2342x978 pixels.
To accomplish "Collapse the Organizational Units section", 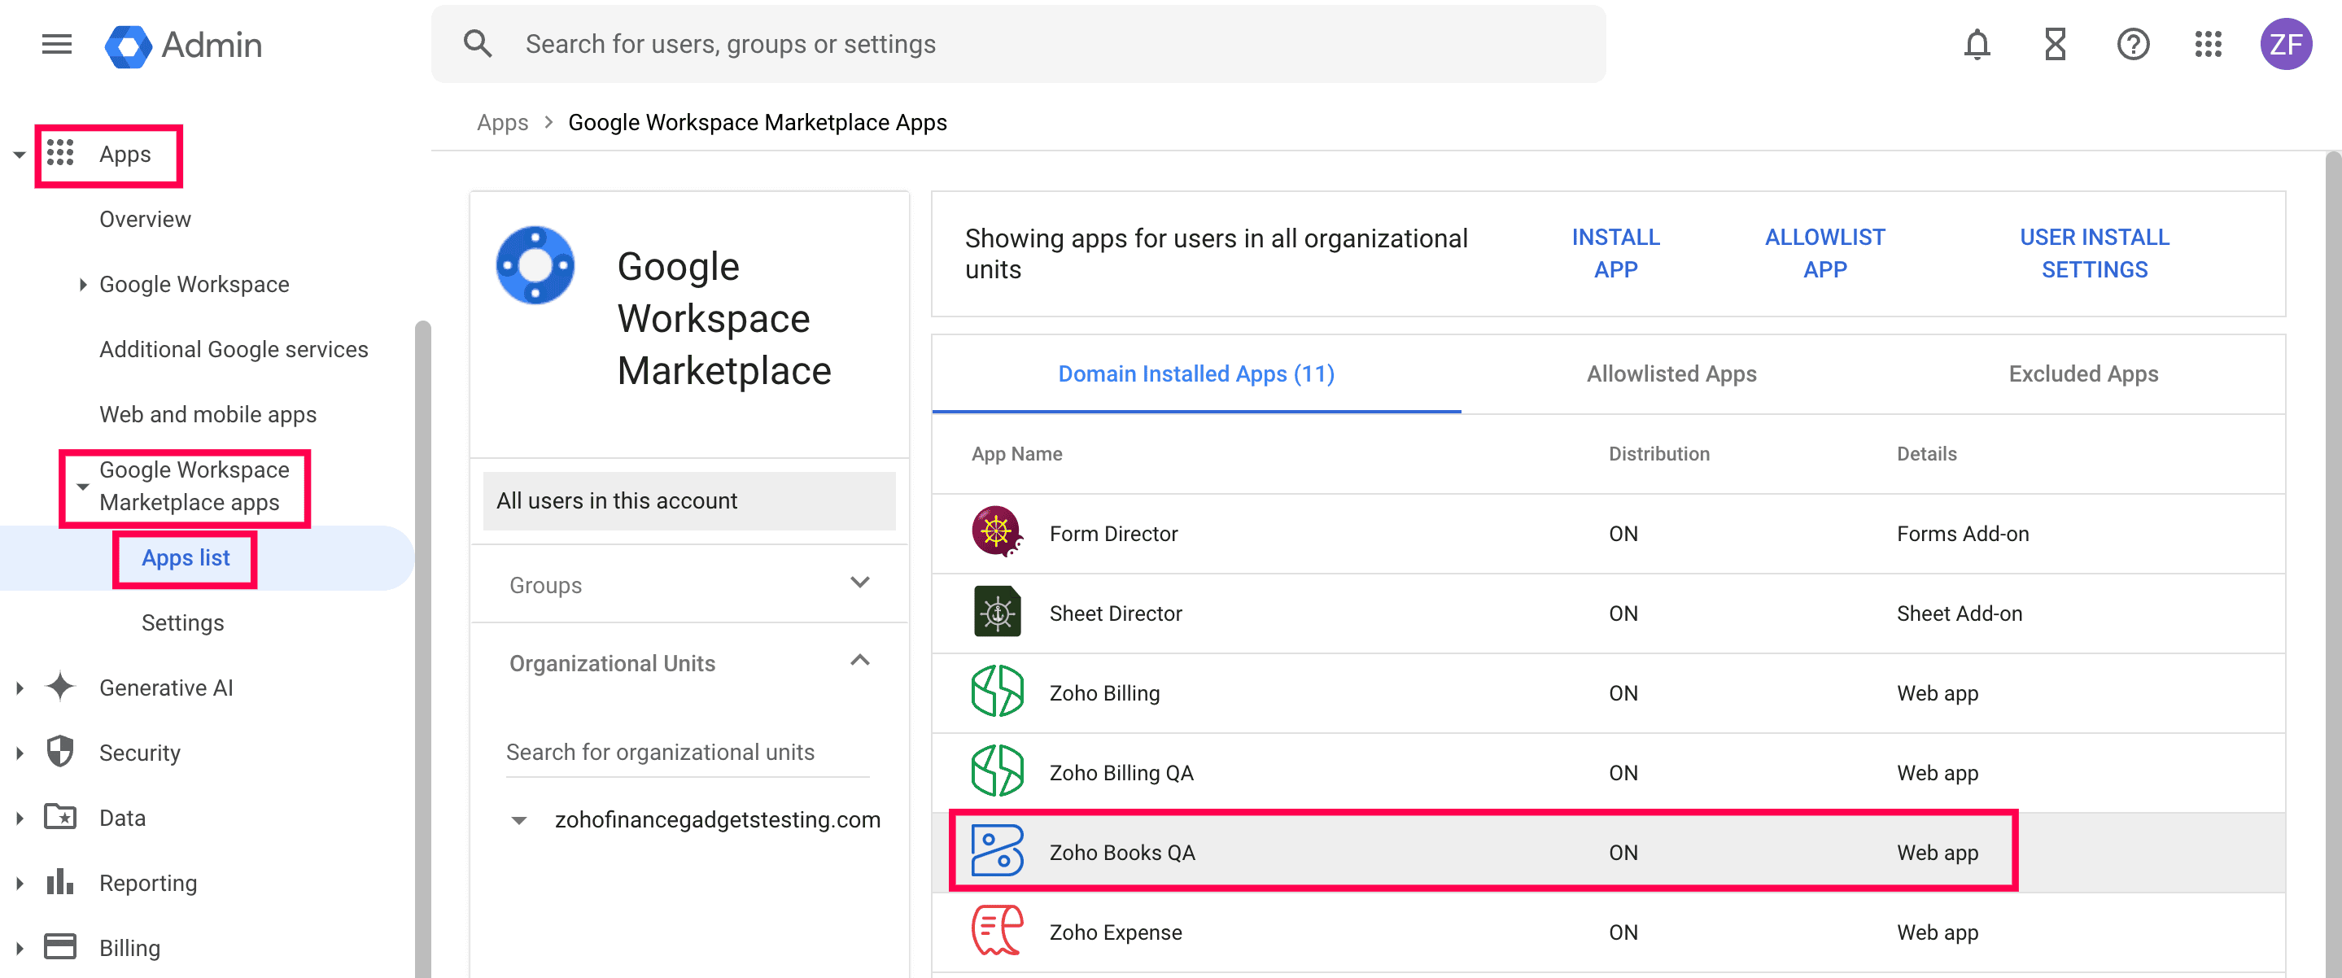I will (860, 661).
